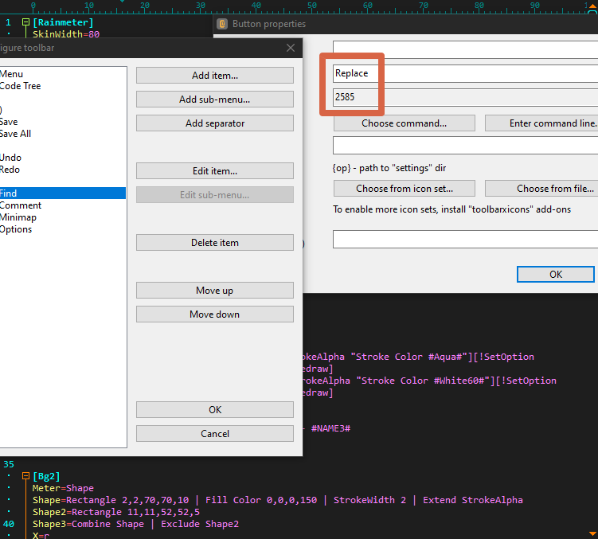Collapse the [Bg2] section fold marker
The image size is (598, 539).
click(25, 476)
